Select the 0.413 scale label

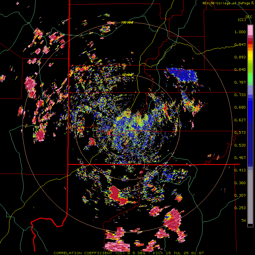click(240, 170)
